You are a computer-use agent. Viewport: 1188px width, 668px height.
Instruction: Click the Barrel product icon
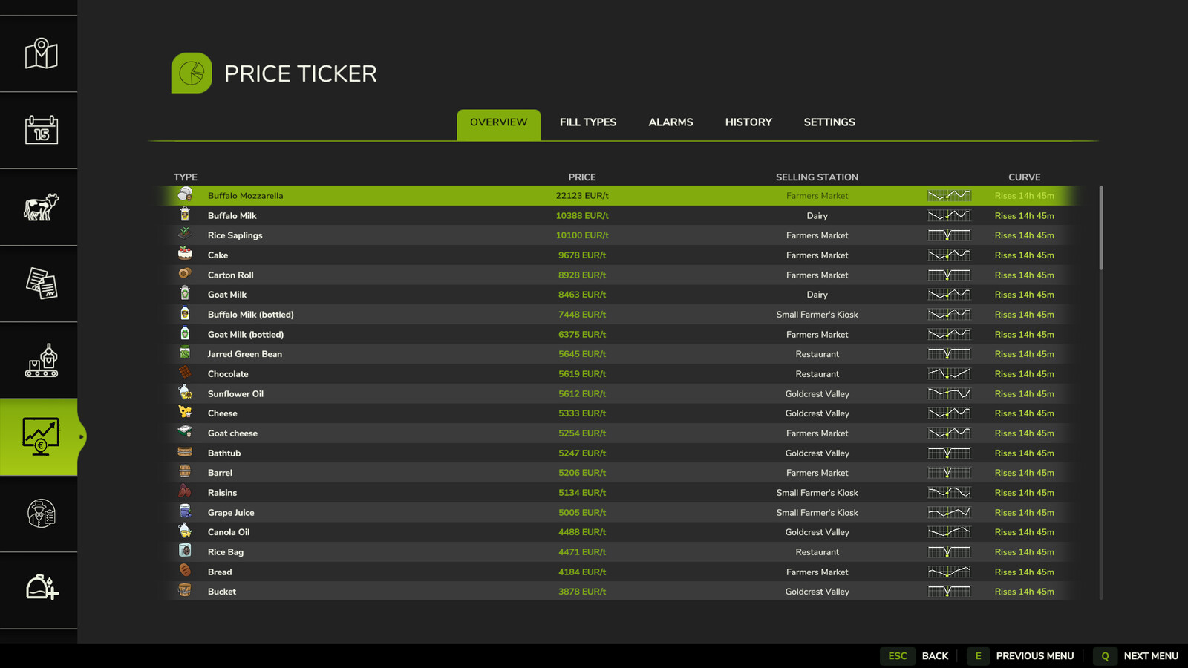coord(185,471)
